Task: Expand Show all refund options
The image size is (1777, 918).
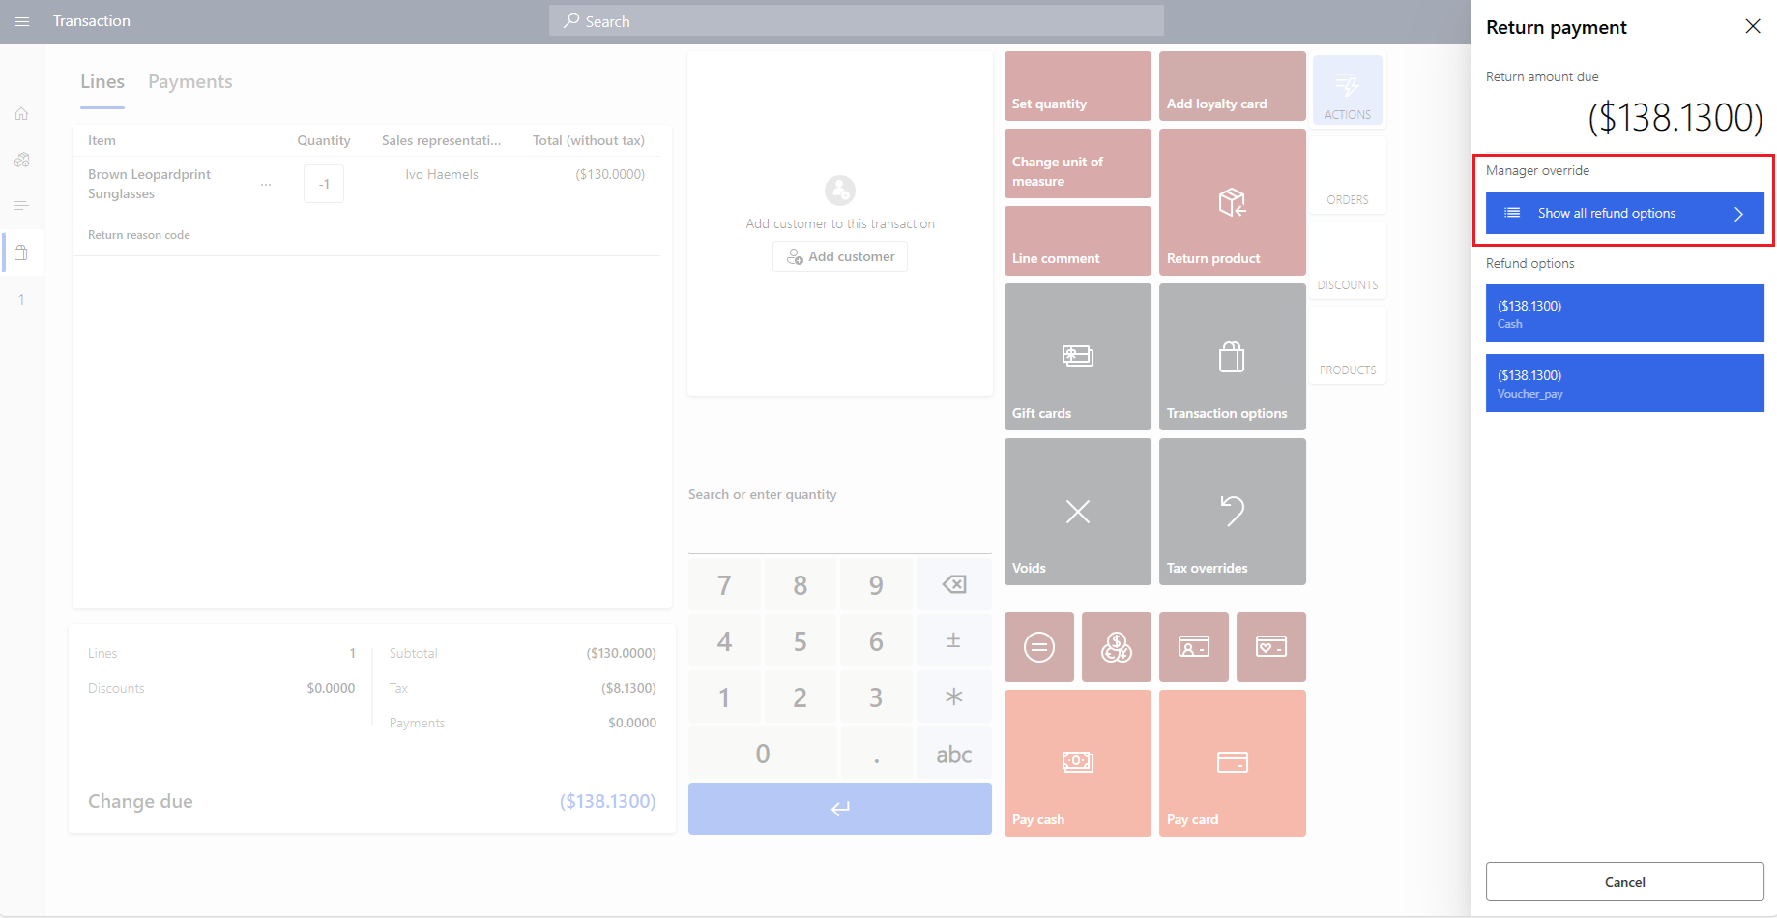Action: coord(1624,213)
